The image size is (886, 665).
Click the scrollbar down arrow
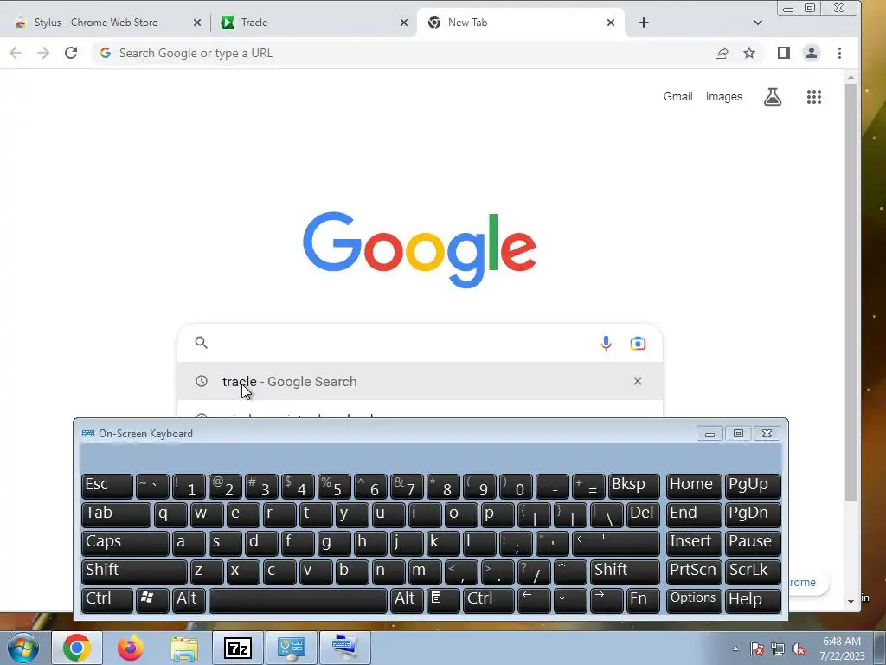click(x=851, y=601)
